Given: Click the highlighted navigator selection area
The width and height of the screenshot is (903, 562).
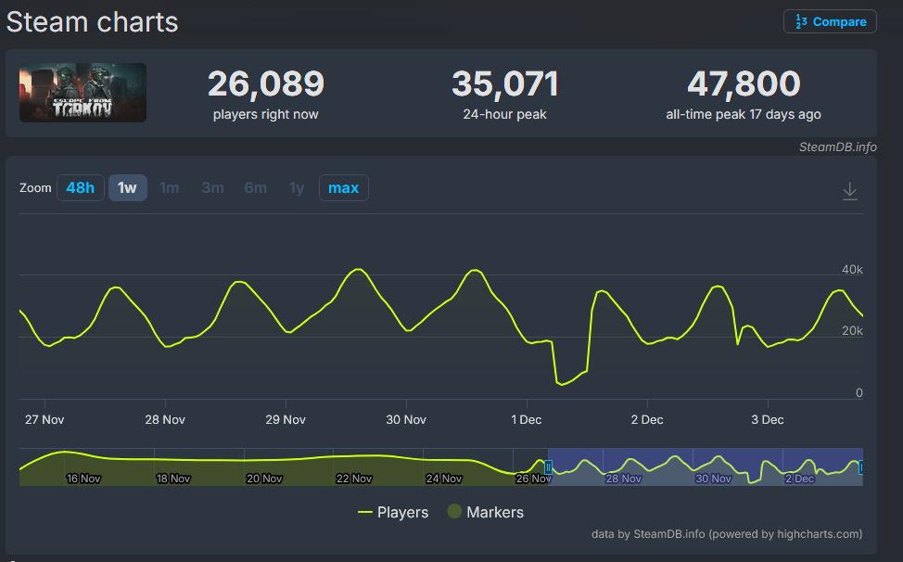Looking at the screenshot, I should click(x=706, y=467).
